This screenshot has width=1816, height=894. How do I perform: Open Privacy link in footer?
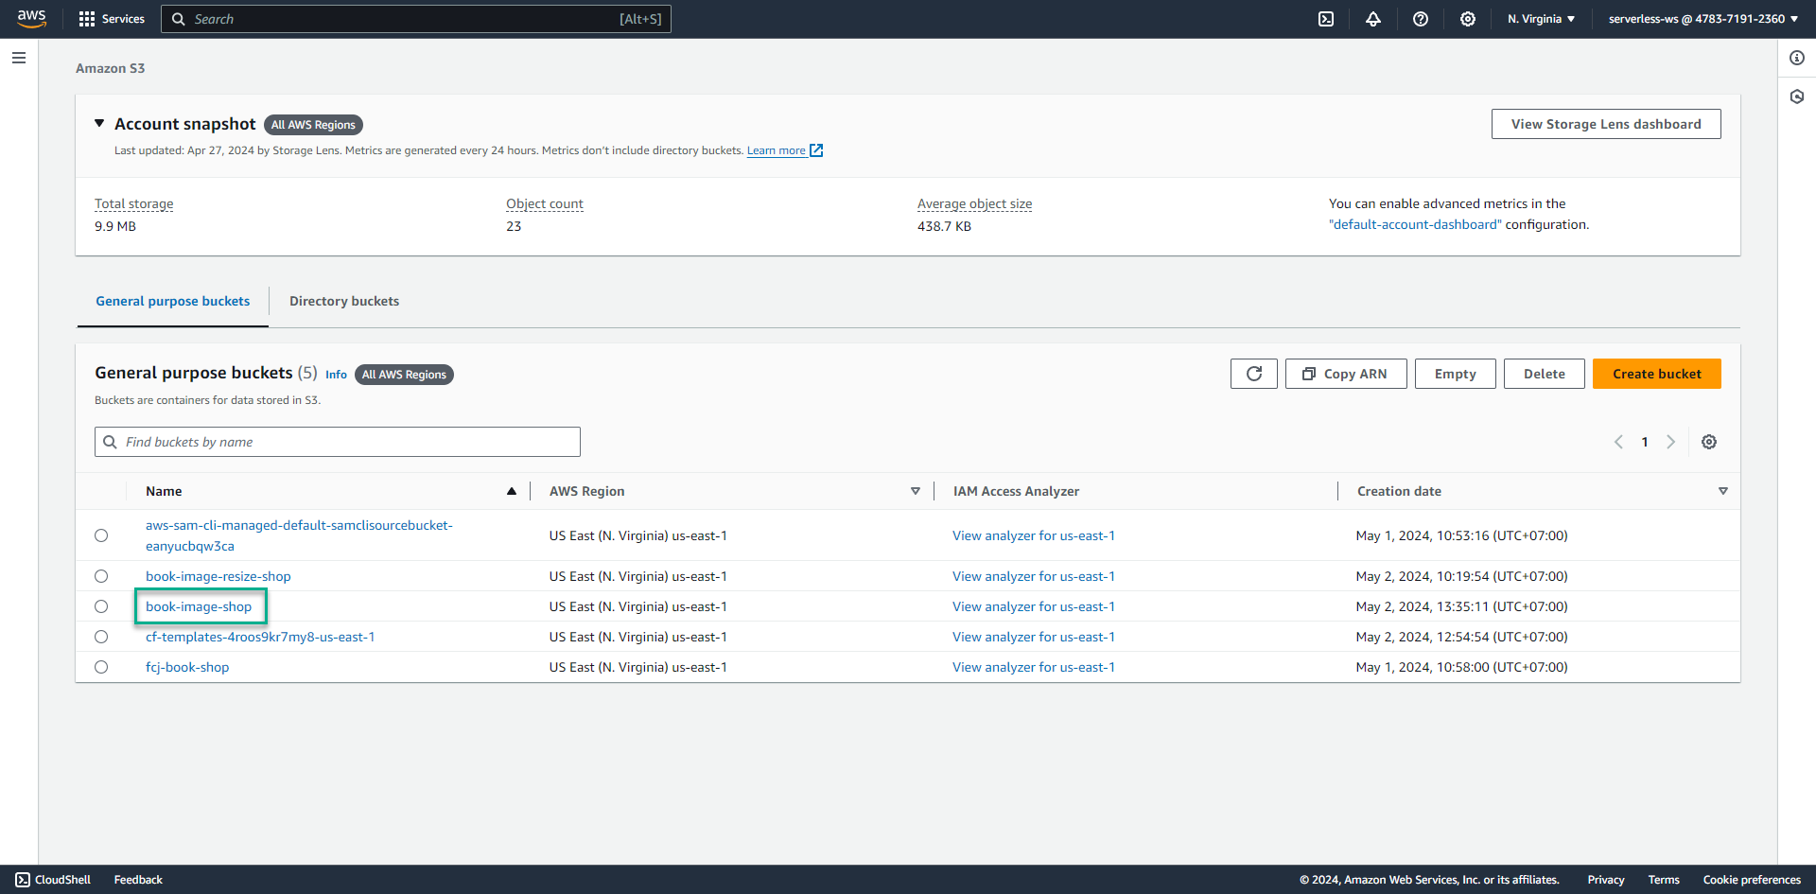1606,880
